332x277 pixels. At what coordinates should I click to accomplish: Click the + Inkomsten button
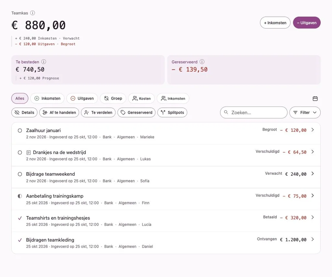(x=275, y=23)
